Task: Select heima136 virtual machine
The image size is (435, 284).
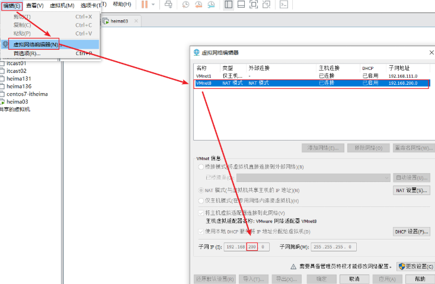Action: [19, 87]
